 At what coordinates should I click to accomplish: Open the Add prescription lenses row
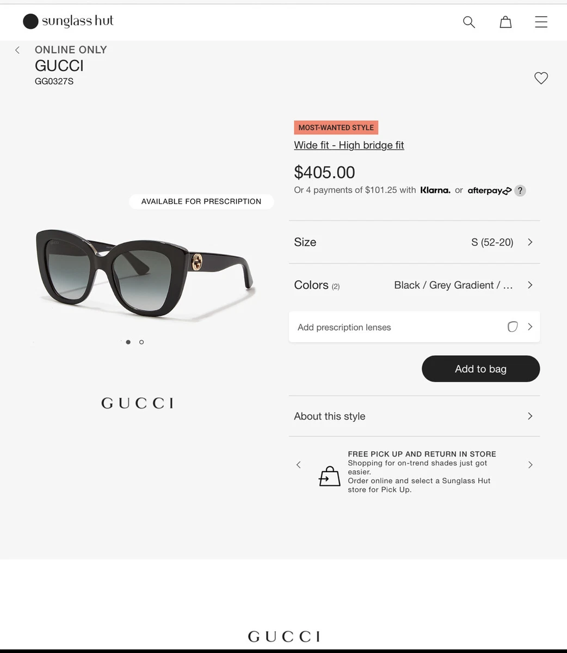[x=414, y=326]
